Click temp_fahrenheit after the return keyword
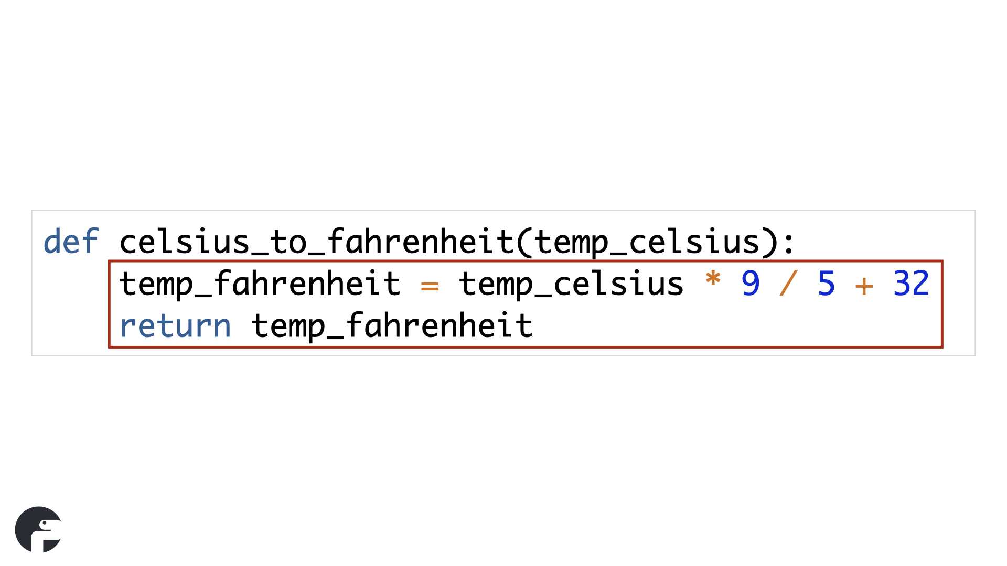The height and width of the screenshot is (566, 1007). tap(392, 326)
